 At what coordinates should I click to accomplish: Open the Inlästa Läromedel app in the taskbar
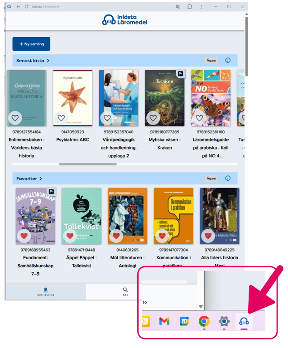tap(244, 321)
